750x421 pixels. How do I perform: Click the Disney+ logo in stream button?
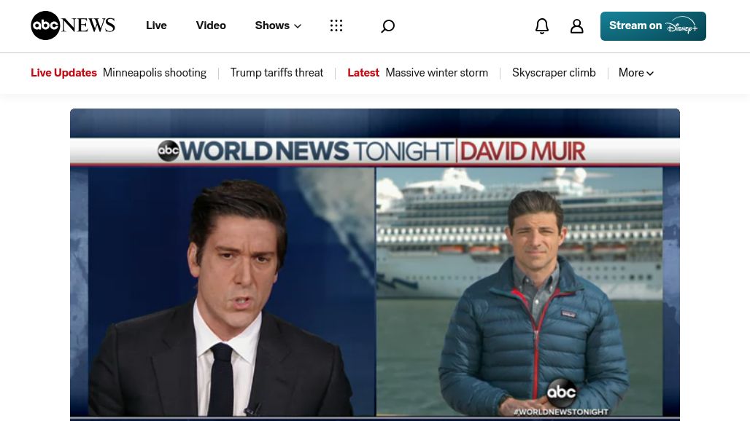point(681,26)
